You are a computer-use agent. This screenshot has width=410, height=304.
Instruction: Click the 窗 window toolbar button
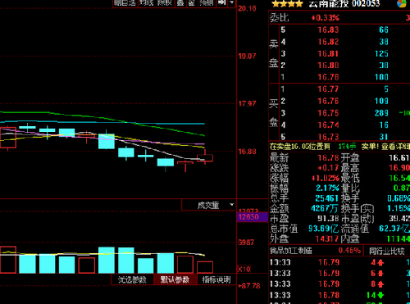[192, 3]
